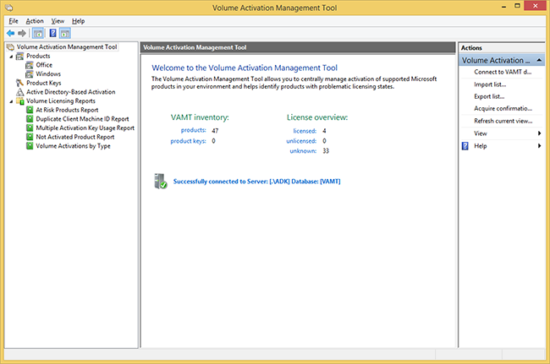Open the File menu
The height and width of the screenshot is (364, 550).
13,20
